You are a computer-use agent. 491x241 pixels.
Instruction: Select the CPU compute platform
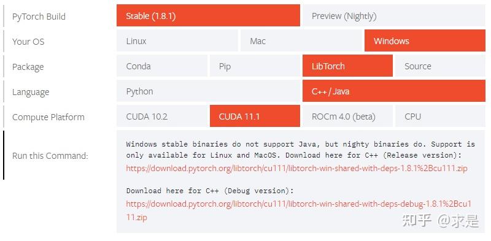(440, 116)
